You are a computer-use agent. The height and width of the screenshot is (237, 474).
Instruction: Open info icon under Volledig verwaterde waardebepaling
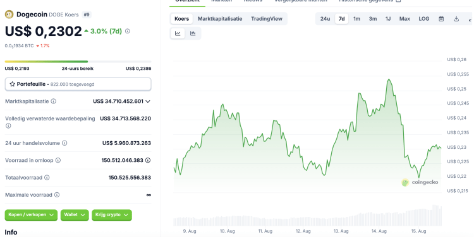[x=8, y=125]
